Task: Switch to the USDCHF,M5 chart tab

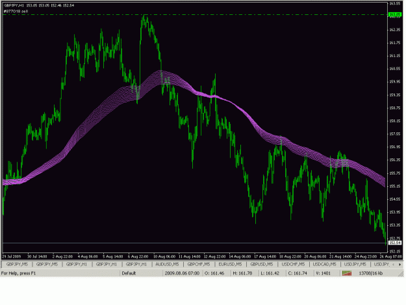Action: (293, 264)
